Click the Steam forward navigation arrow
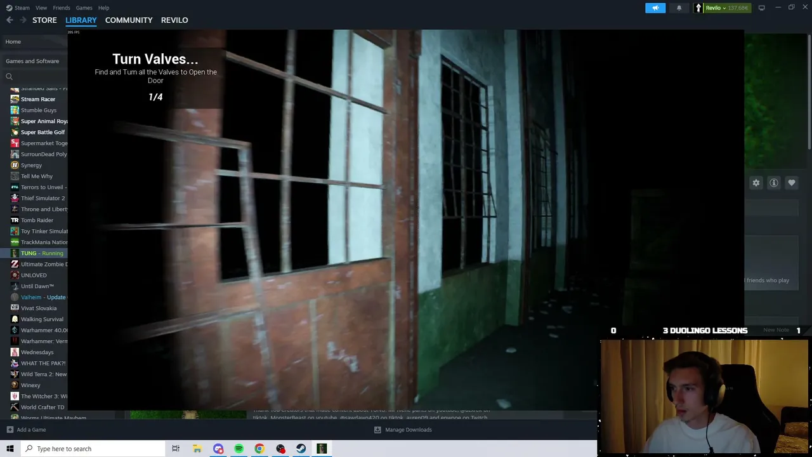This screenshot has height=457, width=812. [23, 20]
